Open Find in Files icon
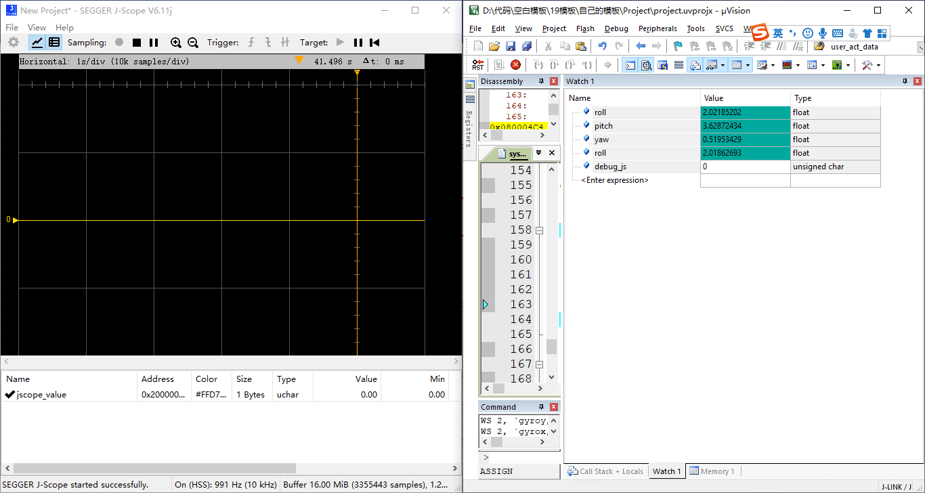 tap(819, 46)
